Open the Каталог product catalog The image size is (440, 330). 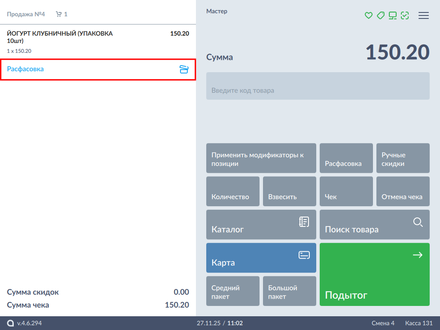[261, 225]
